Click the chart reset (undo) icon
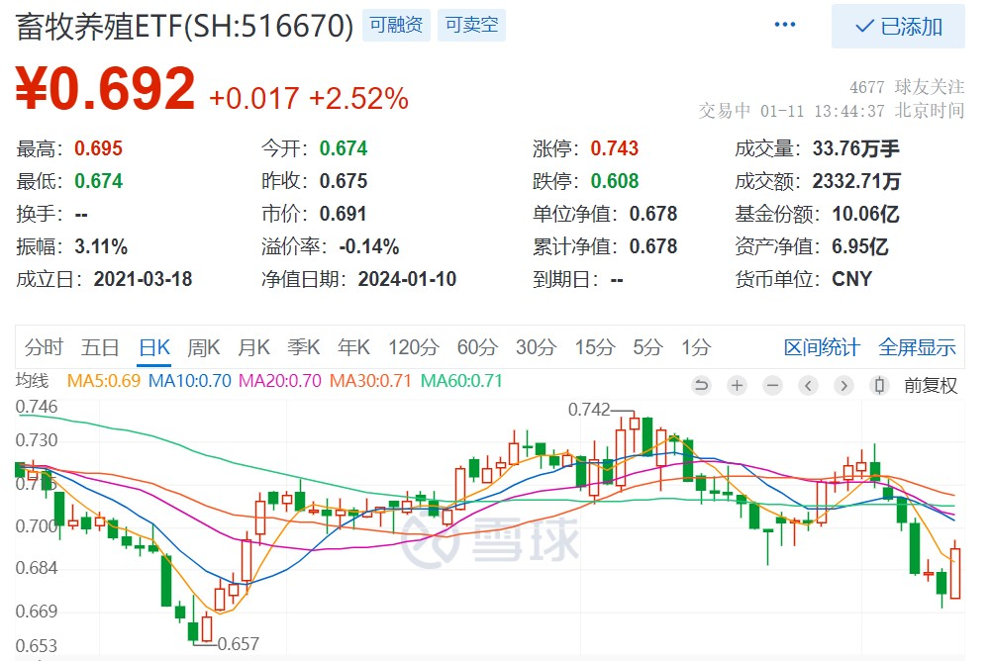This screenshot has width=990, height=661. pos(702,386)
